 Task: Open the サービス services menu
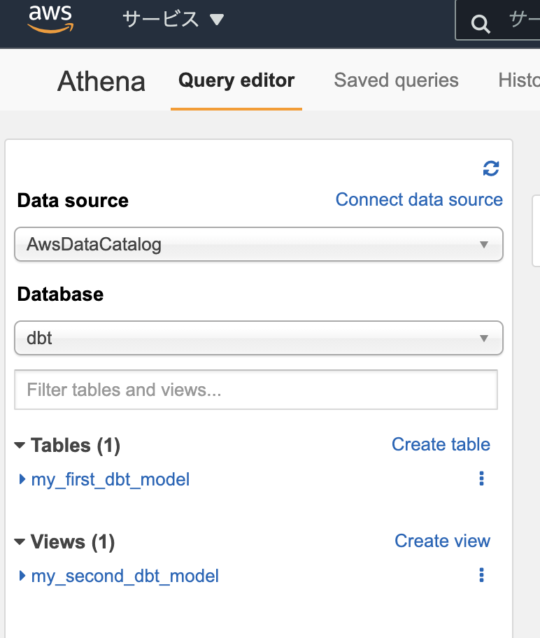click(173, 19)
